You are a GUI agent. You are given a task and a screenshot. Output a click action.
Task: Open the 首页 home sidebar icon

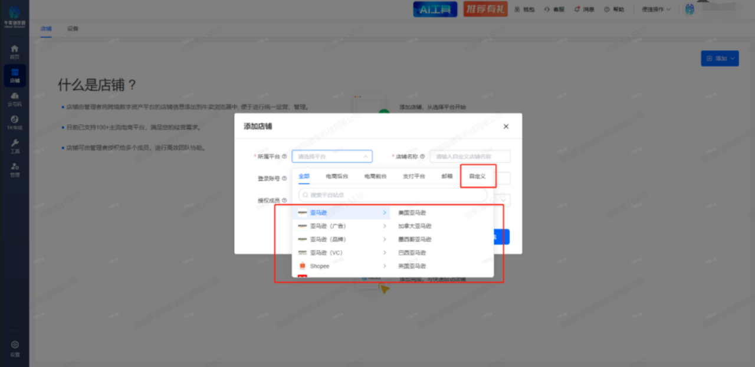click(x=15, y=51)
